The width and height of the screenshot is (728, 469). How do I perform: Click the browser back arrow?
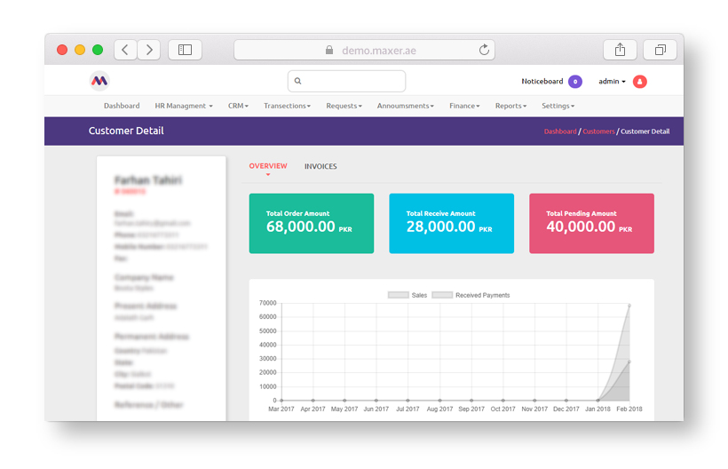125,50
